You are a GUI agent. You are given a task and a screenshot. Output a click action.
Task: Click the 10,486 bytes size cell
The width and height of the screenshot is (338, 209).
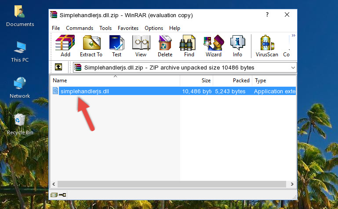[x=196, y=91]
